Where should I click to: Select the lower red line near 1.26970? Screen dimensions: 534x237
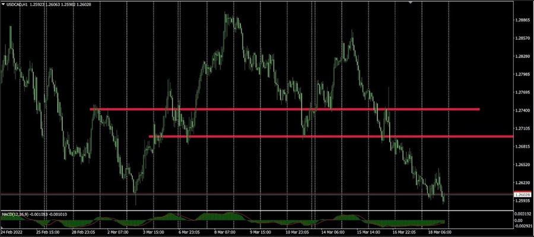(331, 137)
